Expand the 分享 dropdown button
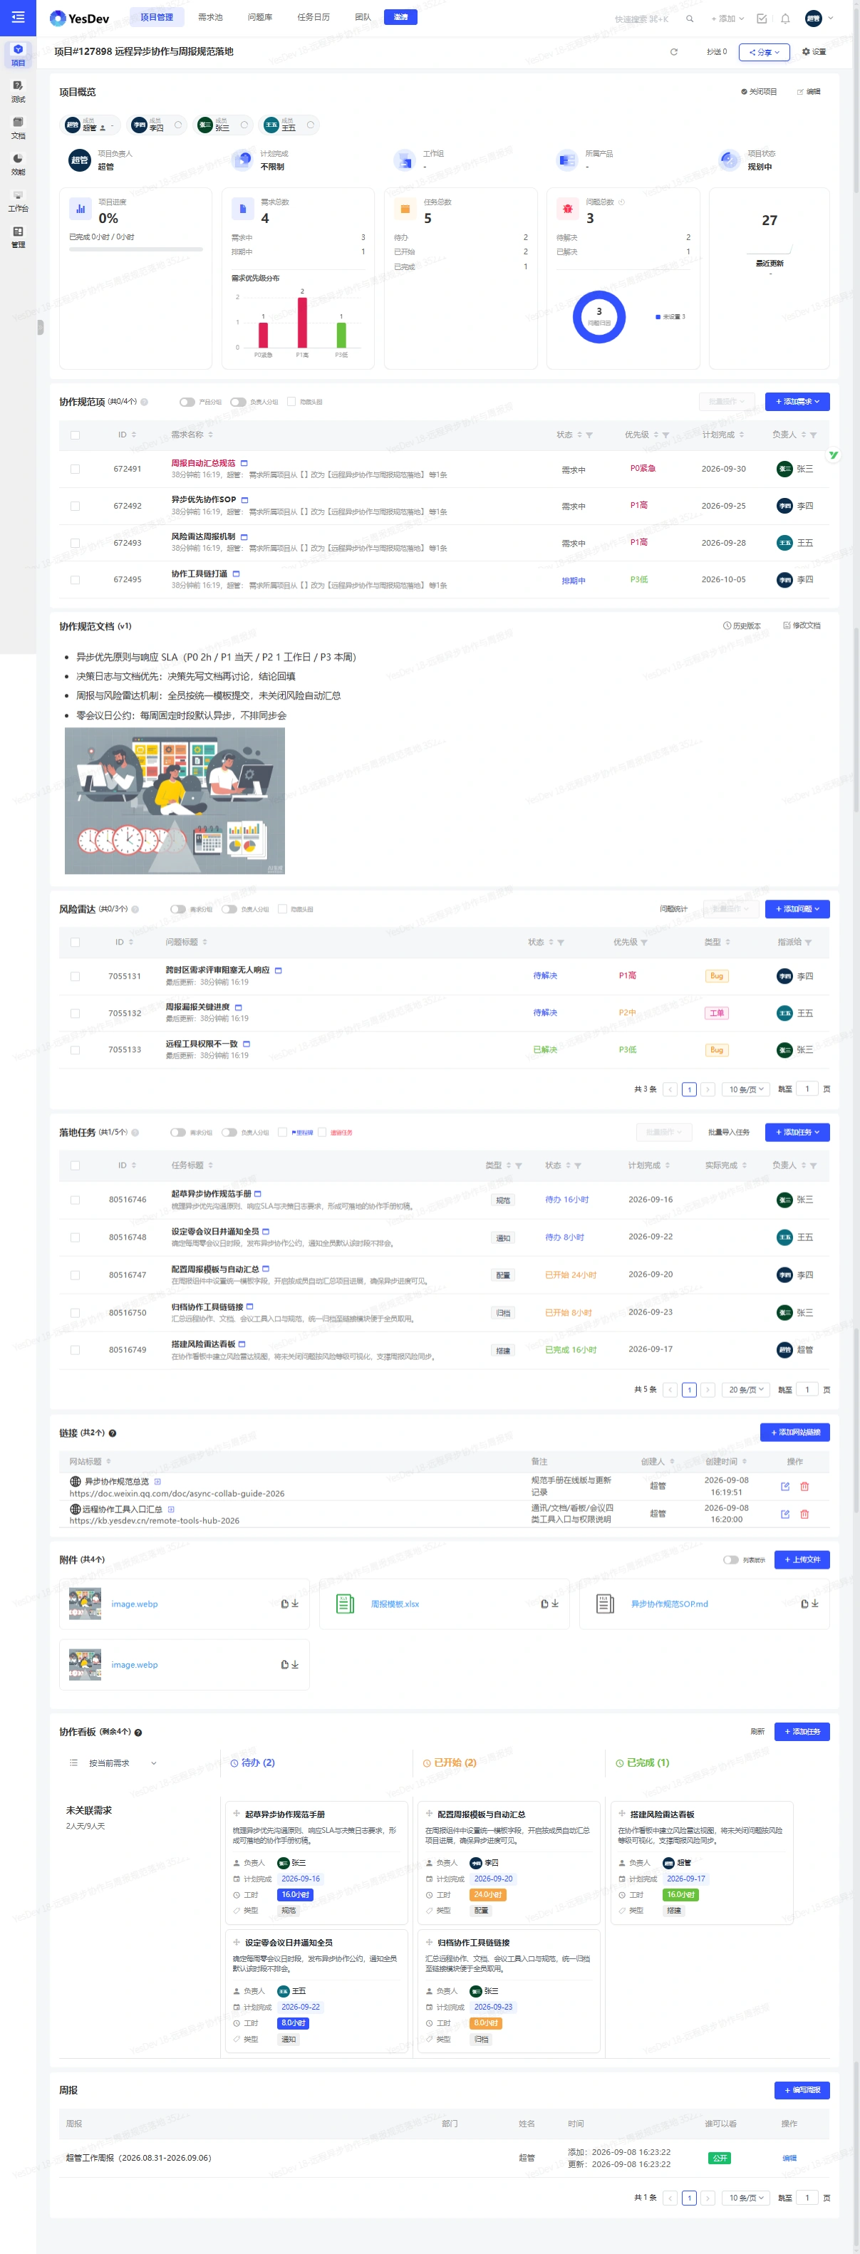This screenshot has width=860, height=2254. [764, 51]
